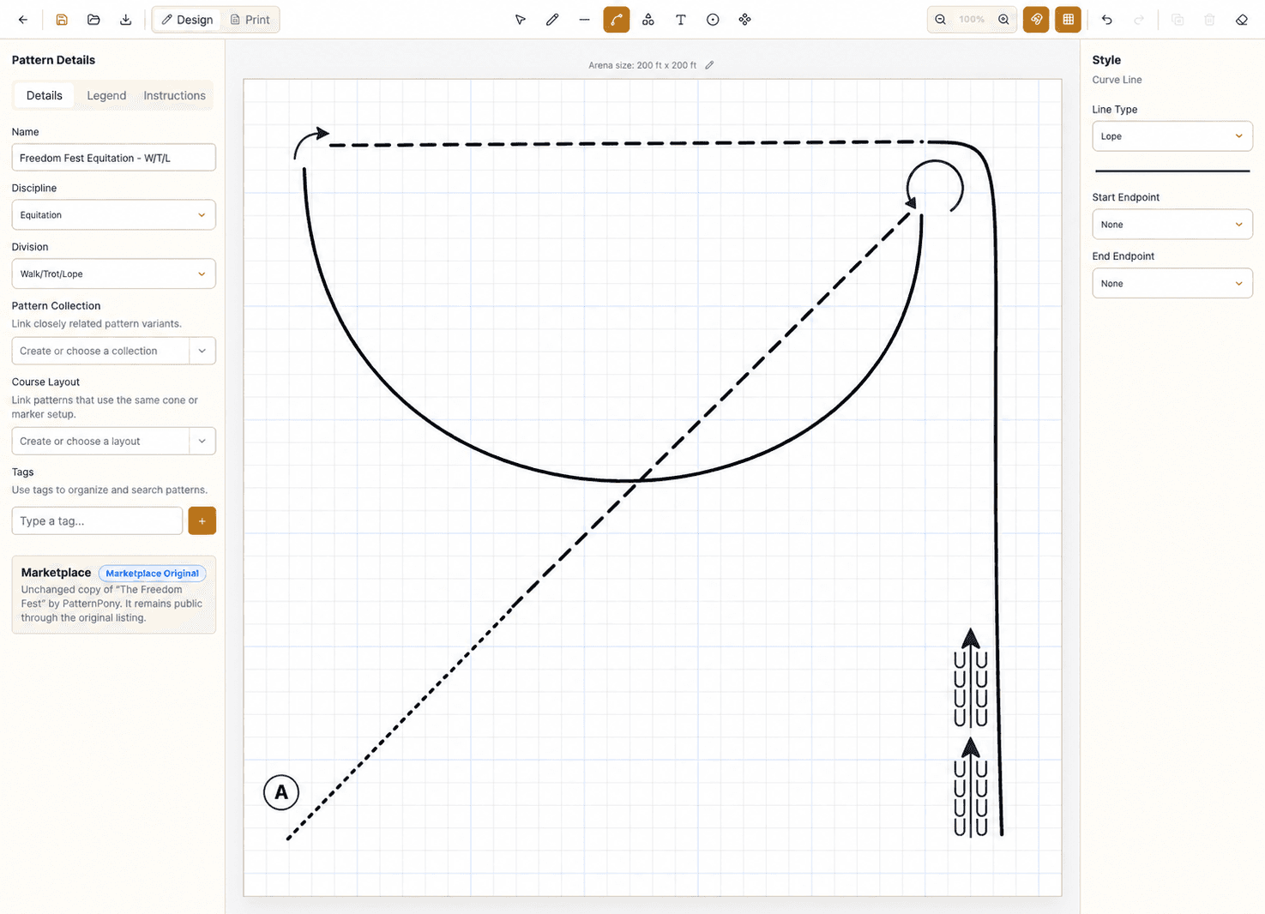The image size is (1265, 914).
Task: Open the Legend tab
Action: 106,95
